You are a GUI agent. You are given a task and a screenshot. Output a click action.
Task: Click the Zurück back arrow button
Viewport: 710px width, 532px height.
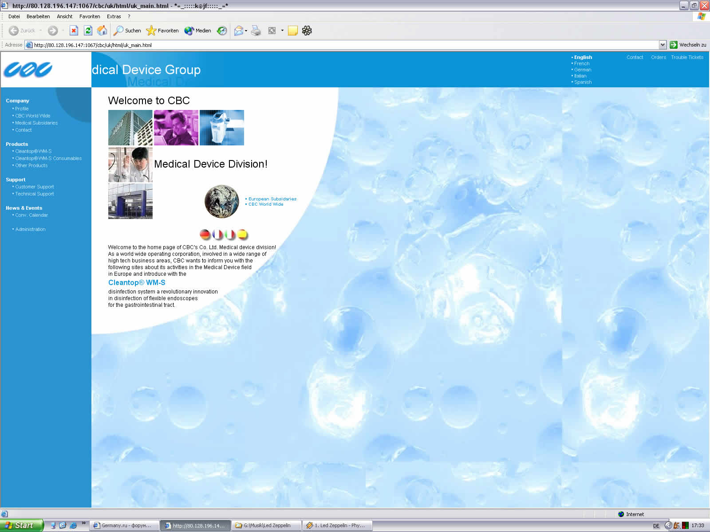22,31
